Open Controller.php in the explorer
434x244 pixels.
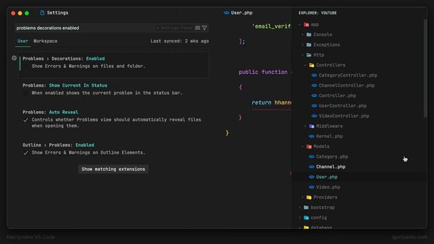pos(338,96)
